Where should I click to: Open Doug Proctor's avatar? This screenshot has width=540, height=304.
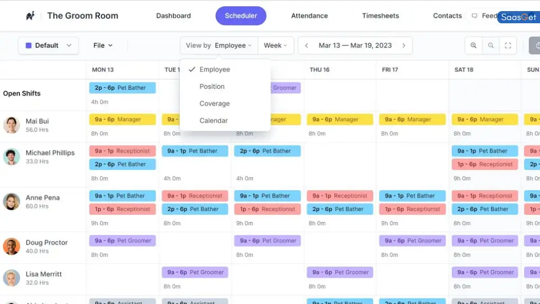tap(12, 246)
